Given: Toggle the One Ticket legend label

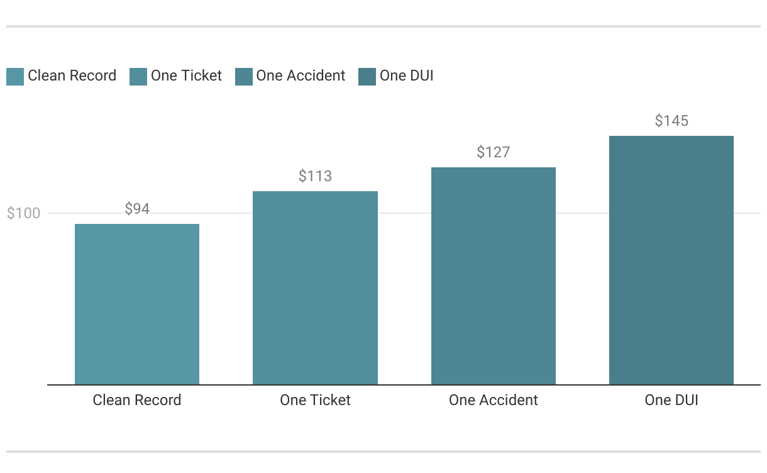Looking at the screenshot, I should click(187, 76).
